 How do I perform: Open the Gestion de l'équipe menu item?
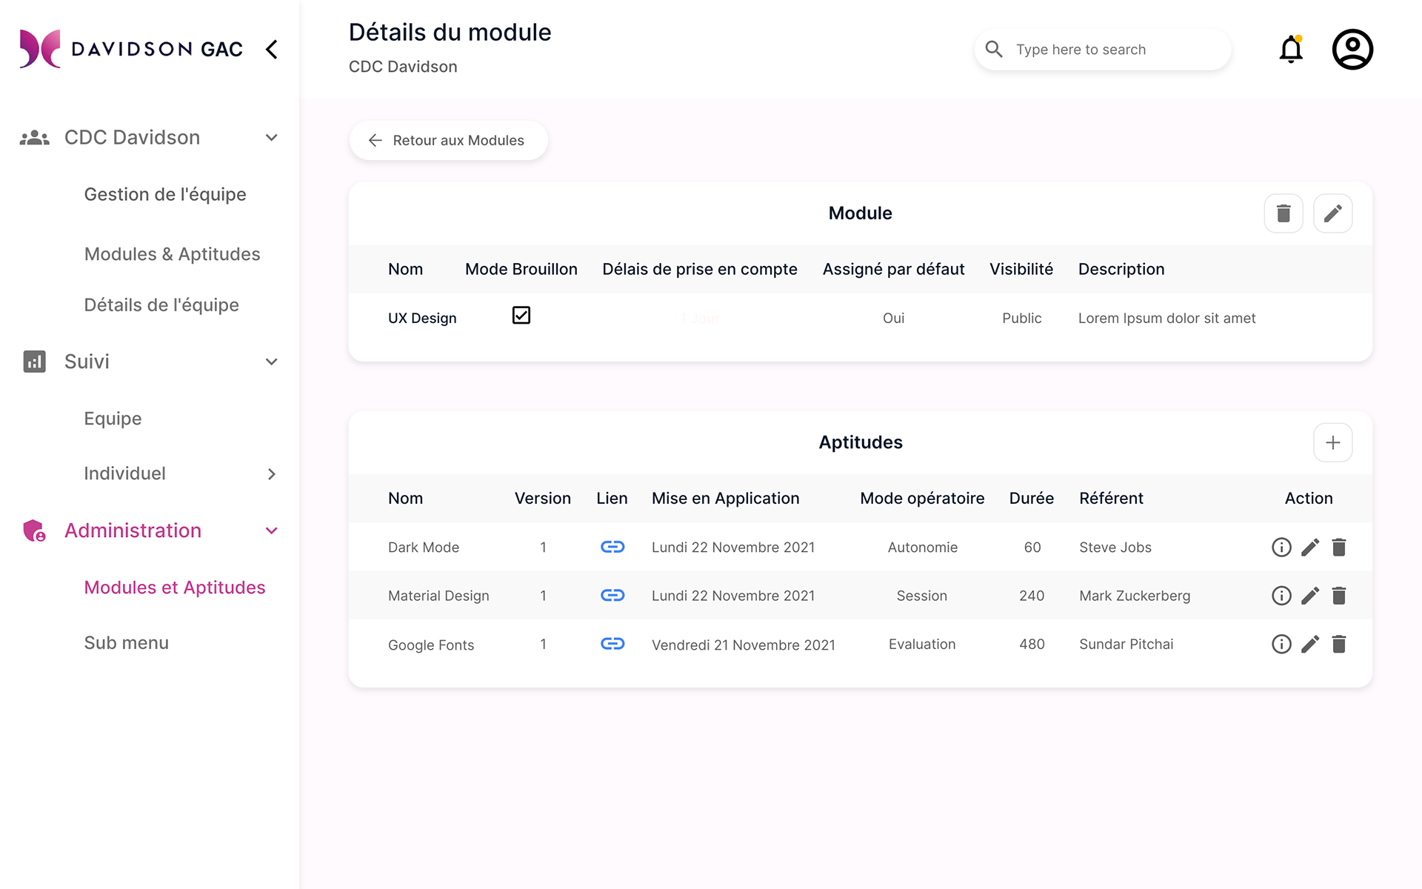pyautogui.click(x=164, y=194)
